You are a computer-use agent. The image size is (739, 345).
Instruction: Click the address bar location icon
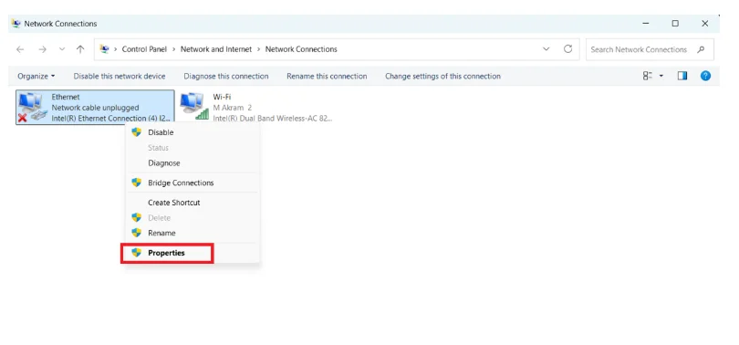pyautogui.click(x=105, y=49)
